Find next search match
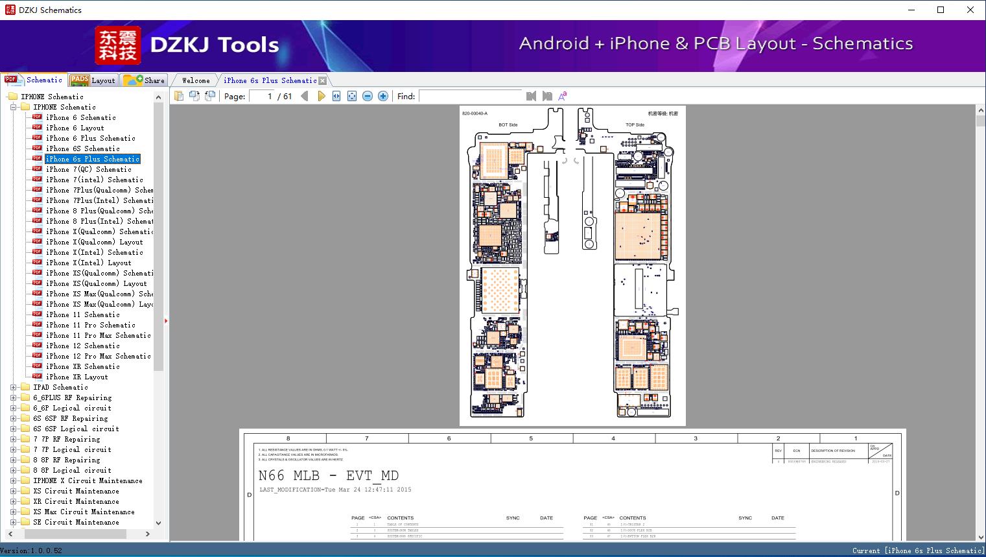 point(547,96)
